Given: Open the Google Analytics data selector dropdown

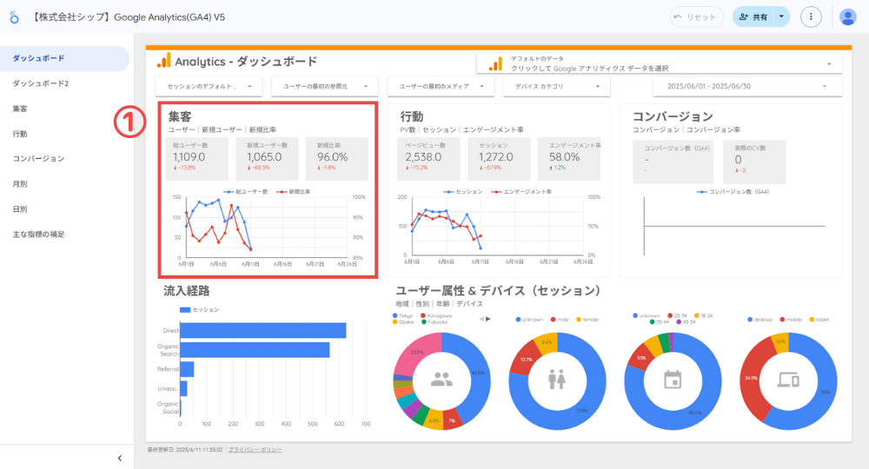Looking at the screenshot, I should pos(659,63).
